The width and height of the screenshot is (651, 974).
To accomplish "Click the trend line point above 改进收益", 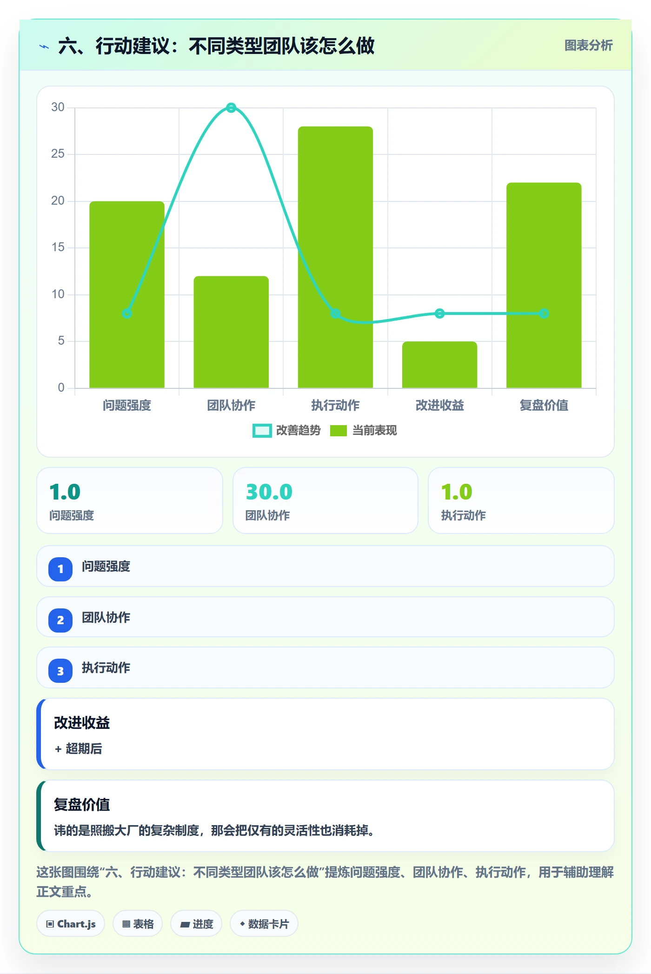I will coord(439,314).
